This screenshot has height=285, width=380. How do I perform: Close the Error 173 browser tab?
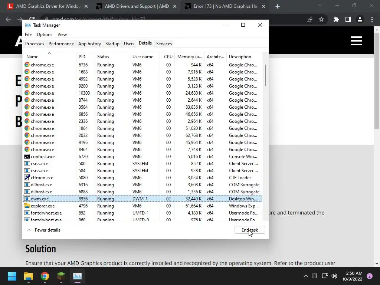point(263,6)
